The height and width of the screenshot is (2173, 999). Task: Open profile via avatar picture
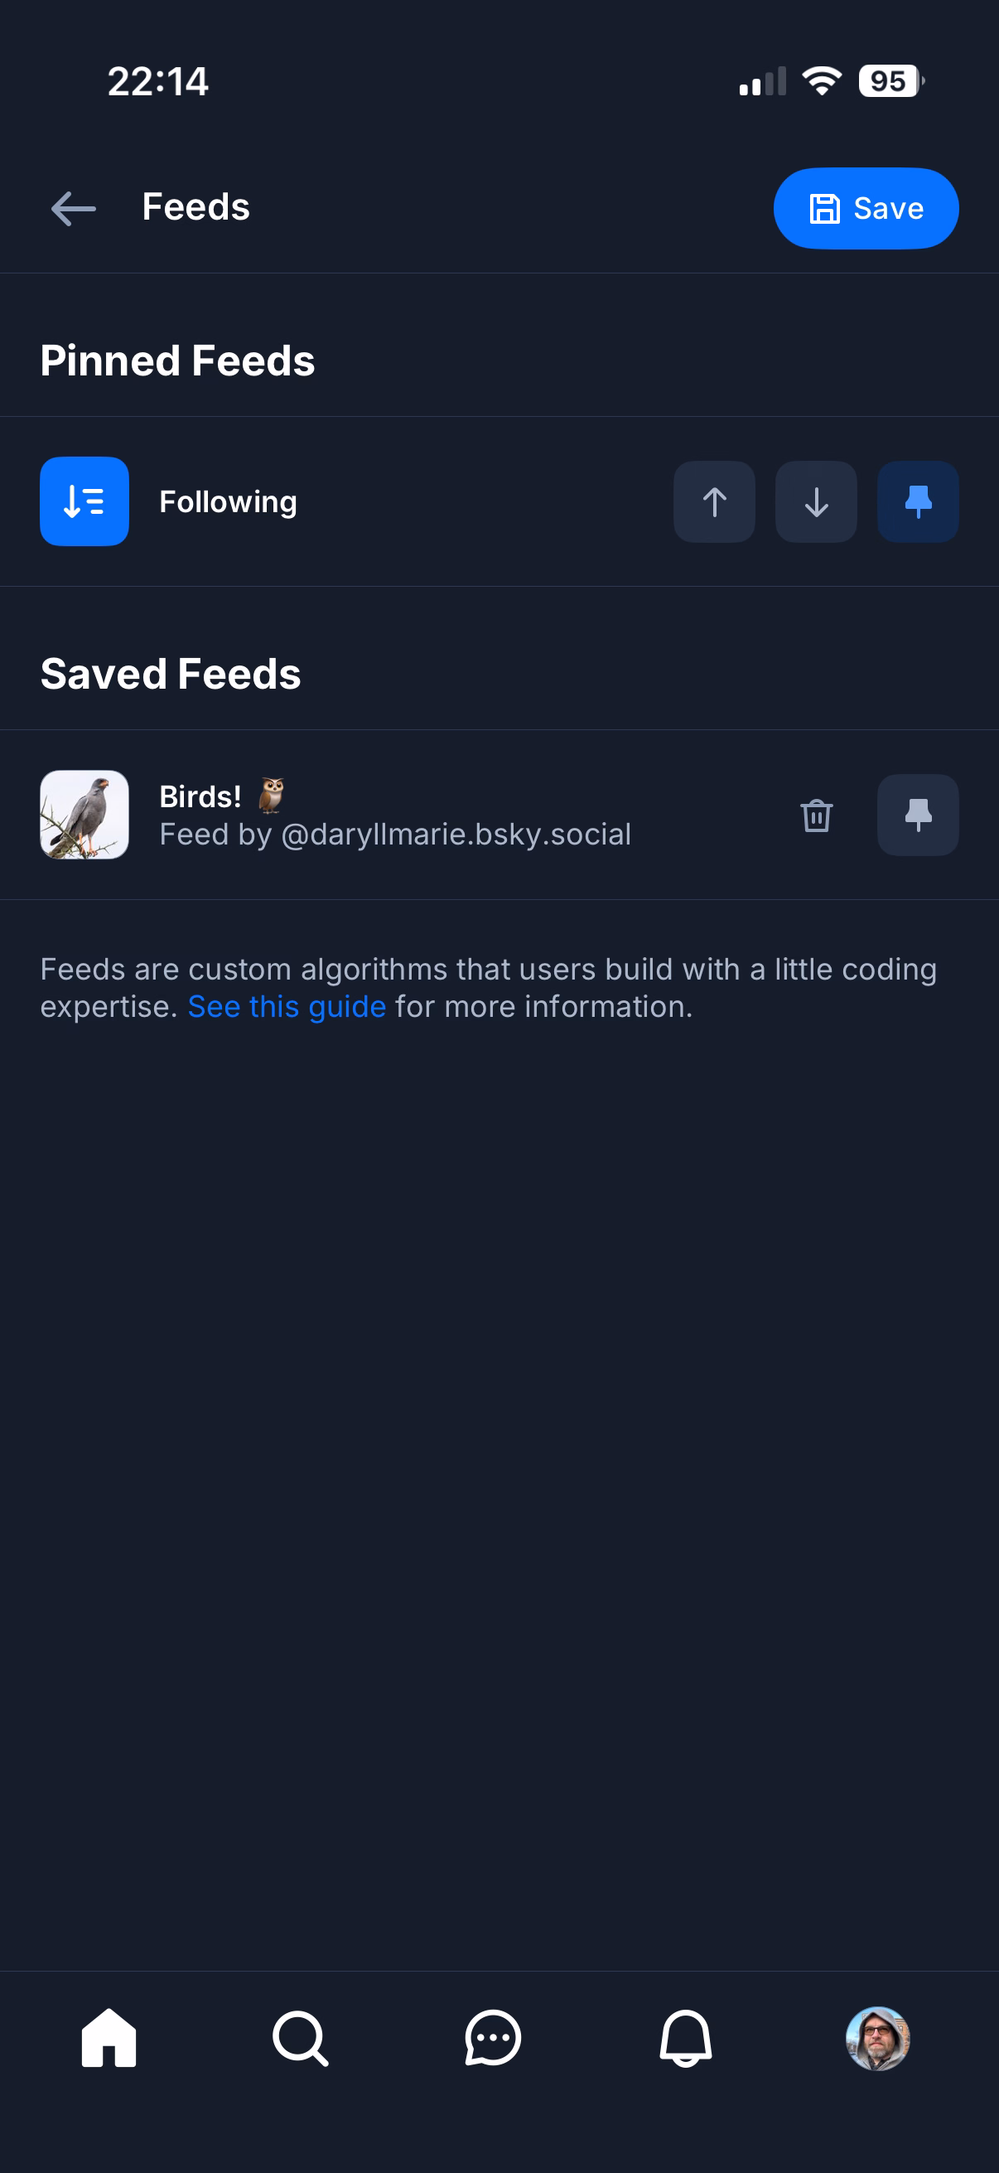(x=877, y=2038)
